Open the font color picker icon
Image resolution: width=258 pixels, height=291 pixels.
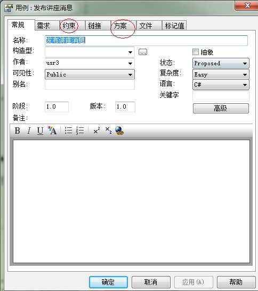(52, 131)
